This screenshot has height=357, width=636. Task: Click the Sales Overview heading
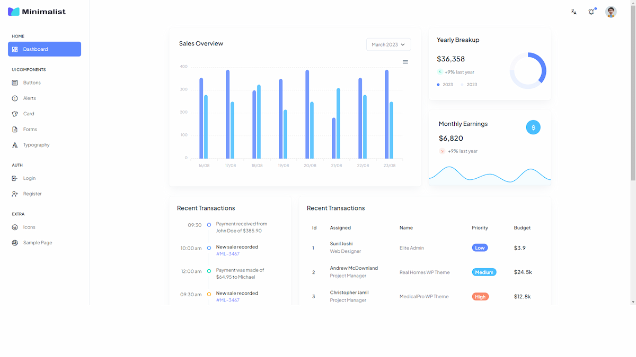[x=201, y=43]
